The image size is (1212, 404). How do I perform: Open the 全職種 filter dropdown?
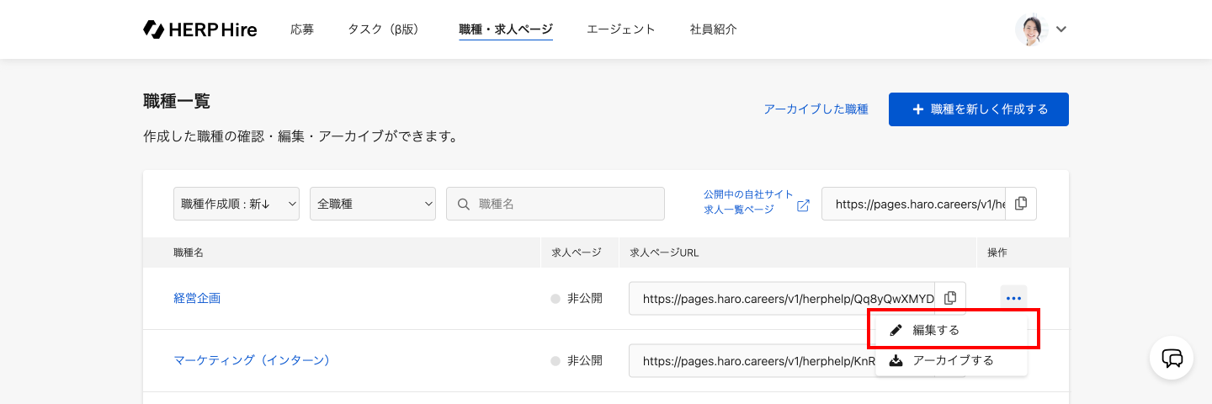point(373,204)
